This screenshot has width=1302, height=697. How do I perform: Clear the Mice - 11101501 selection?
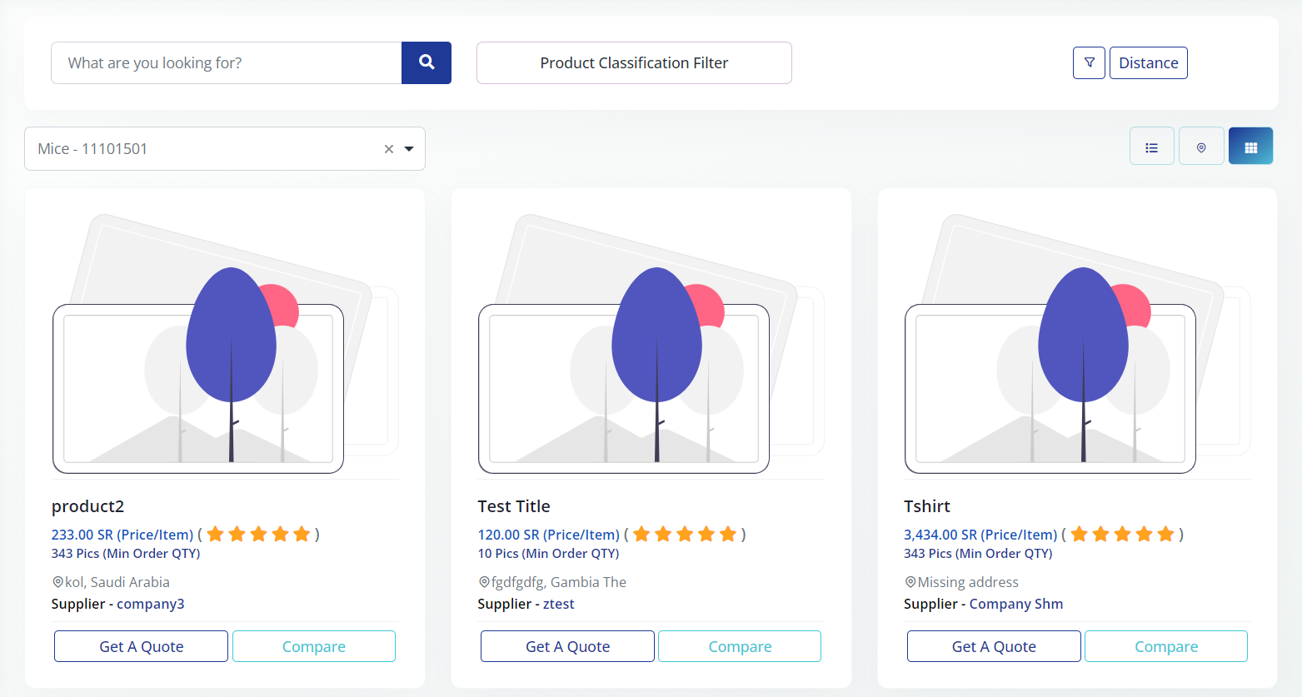(x=388, y=149)
